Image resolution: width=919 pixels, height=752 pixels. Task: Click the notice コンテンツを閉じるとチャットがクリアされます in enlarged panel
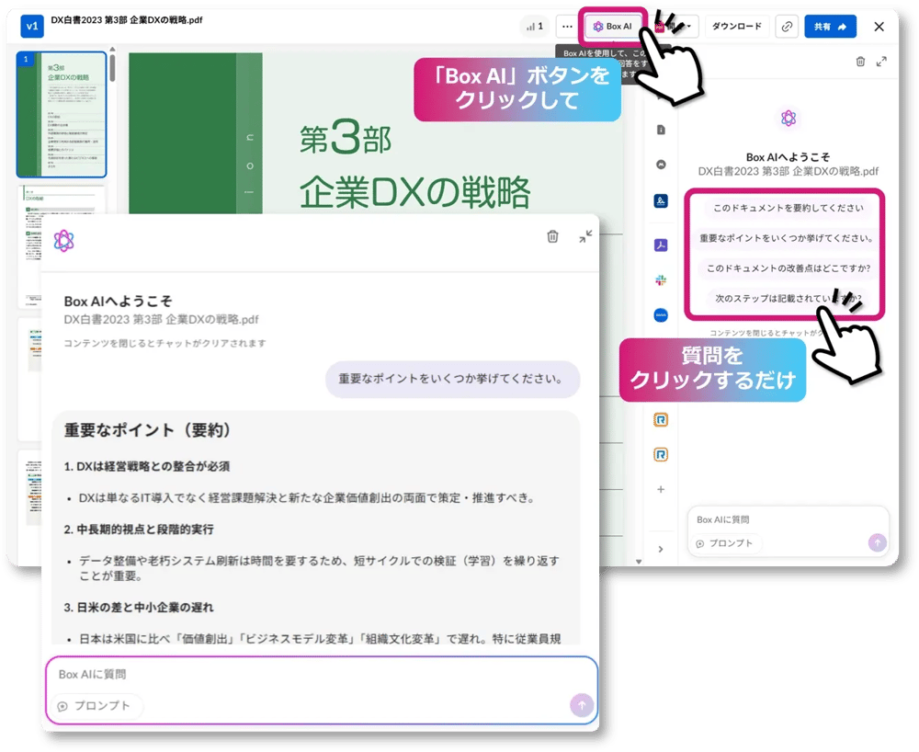(x=165, y=343)
